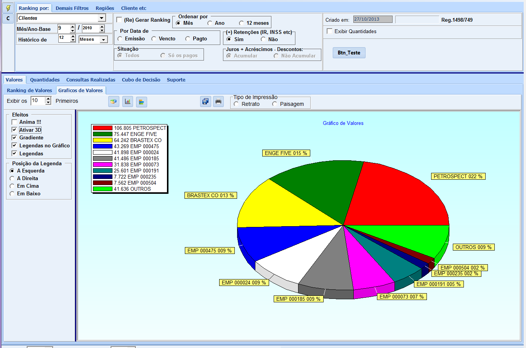This screenshot has width=526, height=348.
Task: Click the printer icon
Action: click(218, 101)
